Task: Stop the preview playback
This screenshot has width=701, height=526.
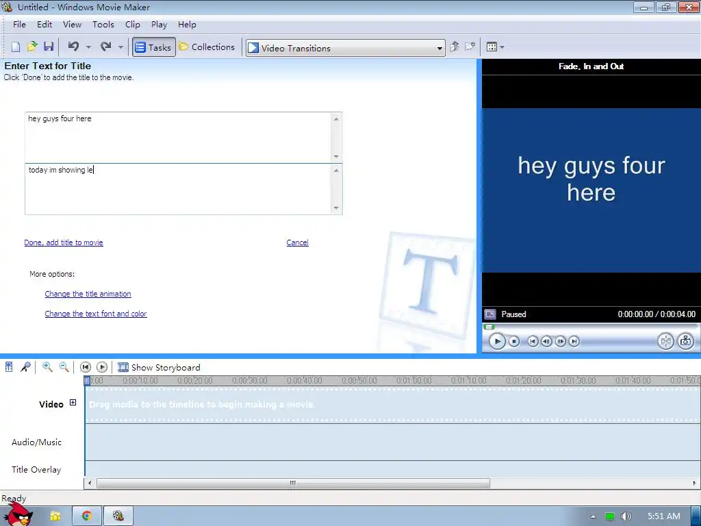Action: point(514,341)
